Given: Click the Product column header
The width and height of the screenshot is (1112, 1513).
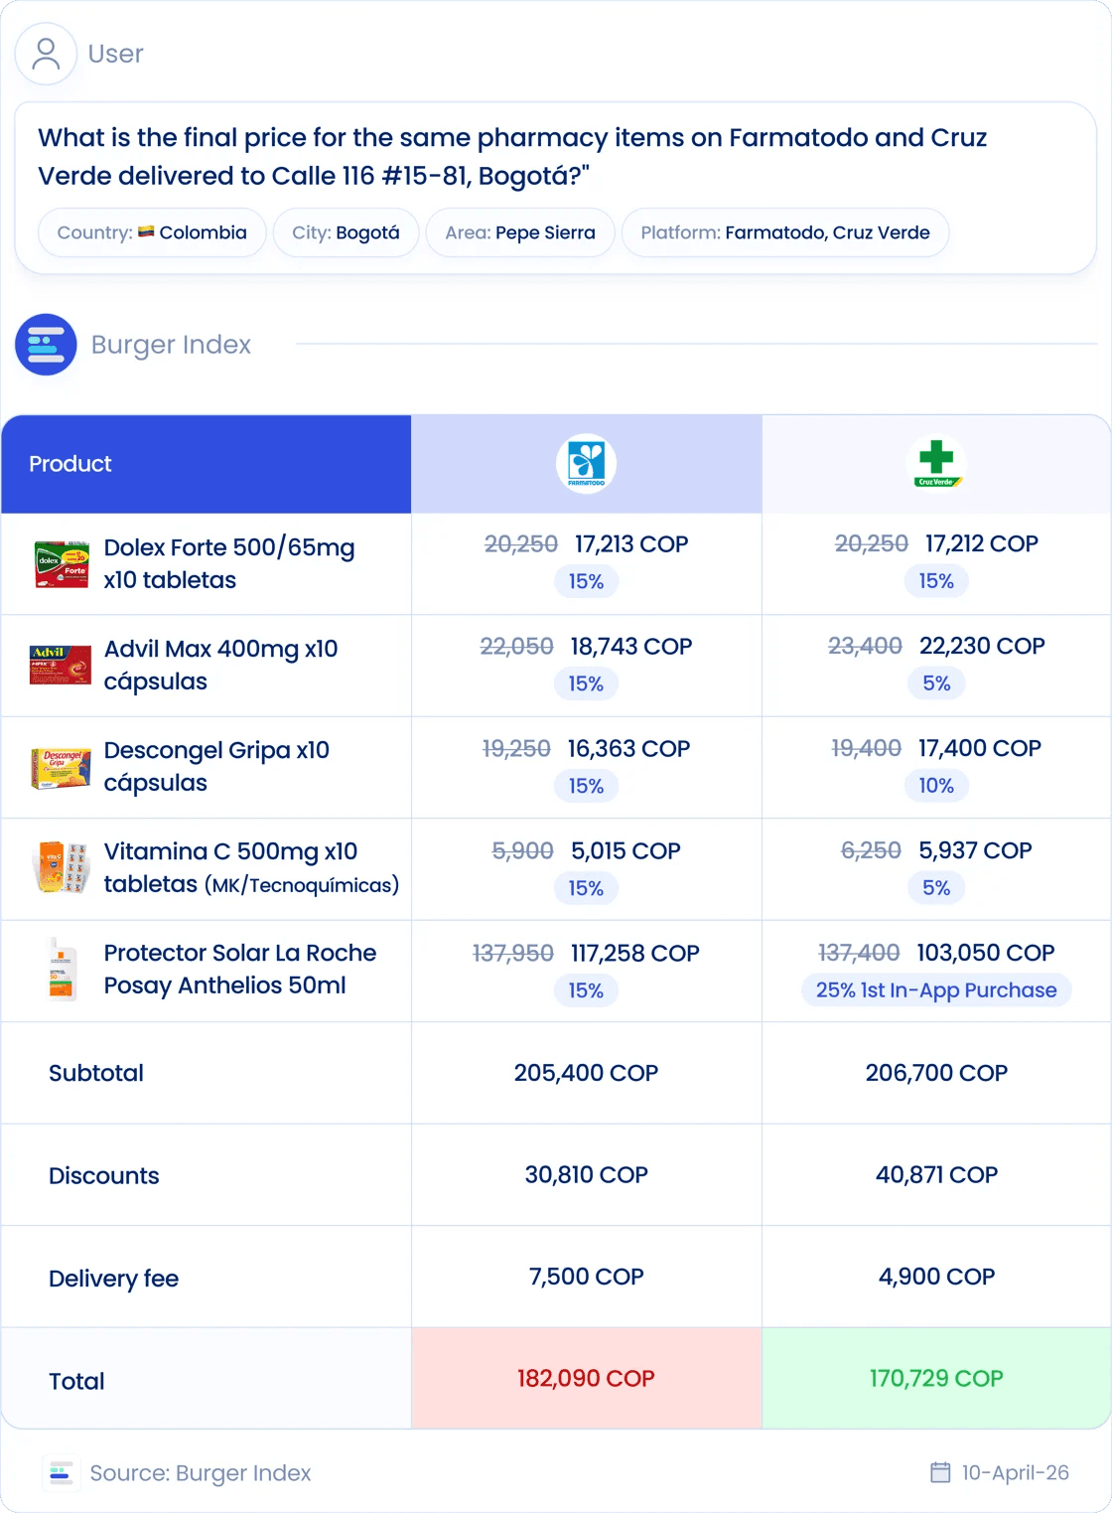Looking at the screenshot, I should pyautogui.click(x=207, y=464).
